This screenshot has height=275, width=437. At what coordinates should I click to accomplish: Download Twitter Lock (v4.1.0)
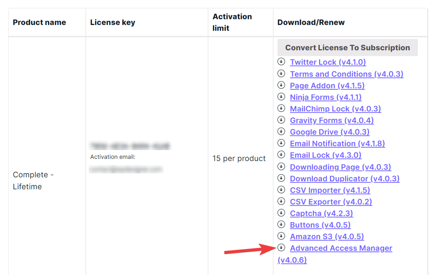click(328, 62)
